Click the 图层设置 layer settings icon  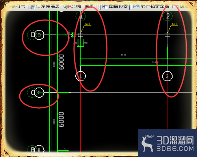[104, 7]
